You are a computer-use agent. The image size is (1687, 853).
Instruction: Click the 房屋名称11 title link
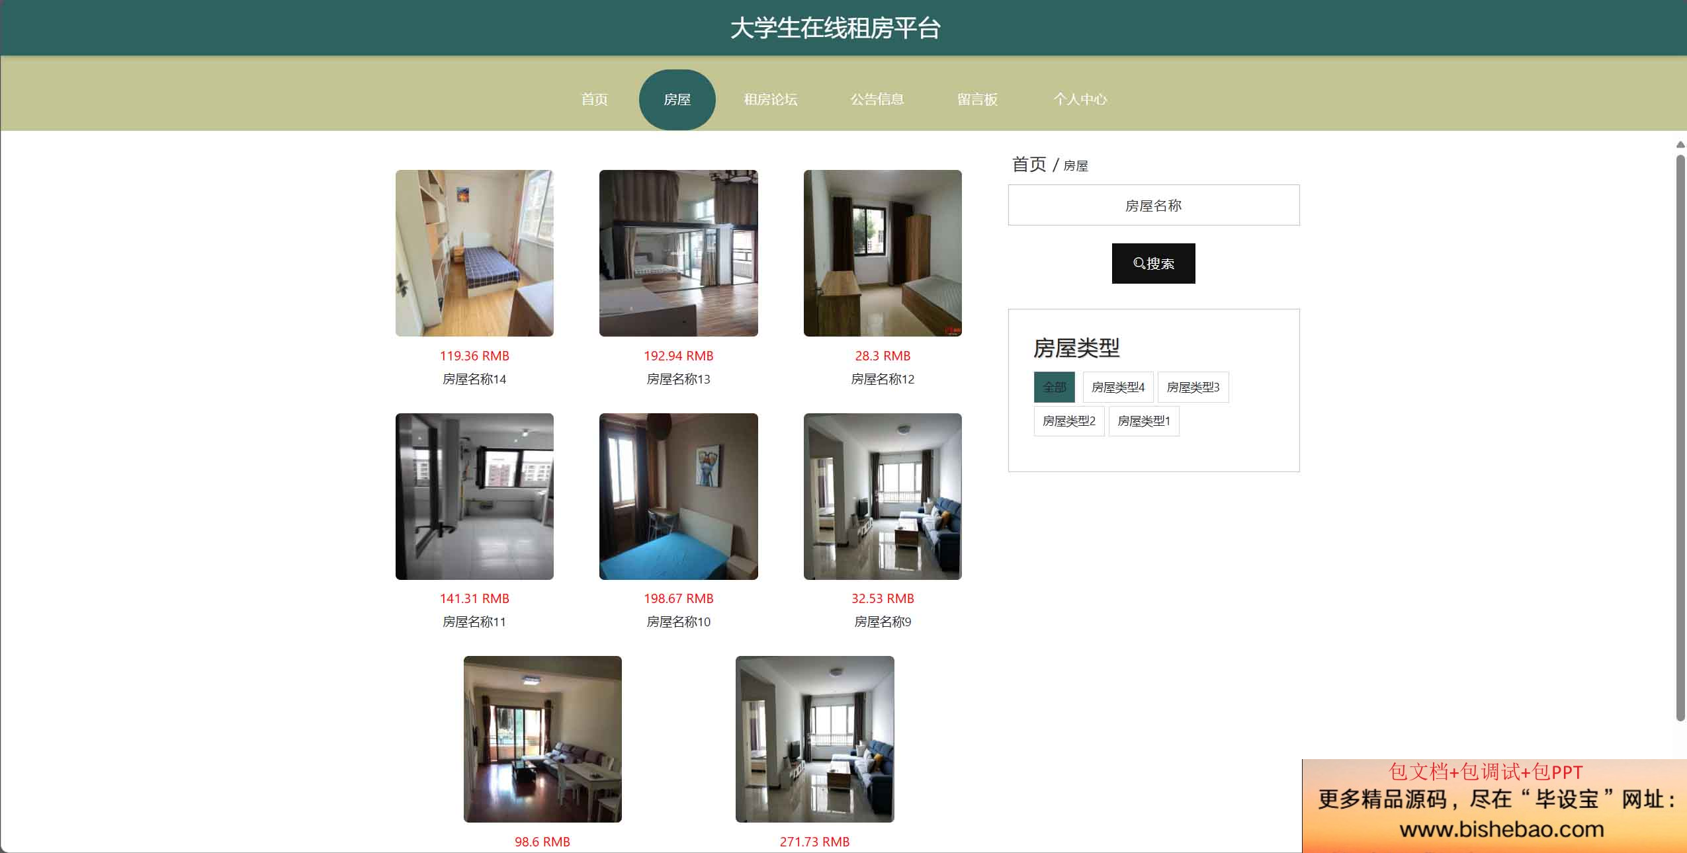[474, 622]
